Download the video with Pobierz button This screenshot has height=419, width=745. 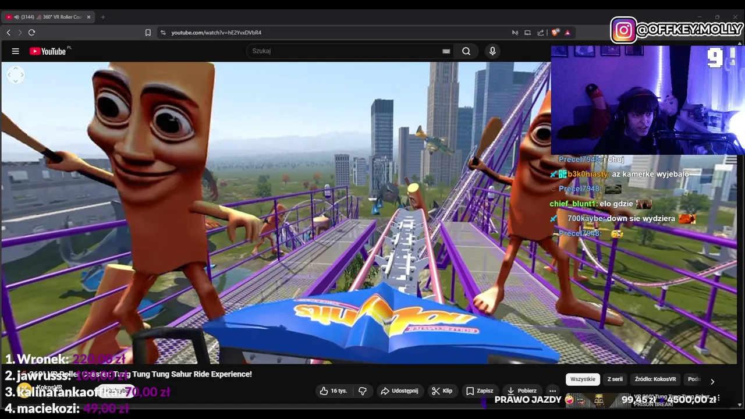point(521,391)
